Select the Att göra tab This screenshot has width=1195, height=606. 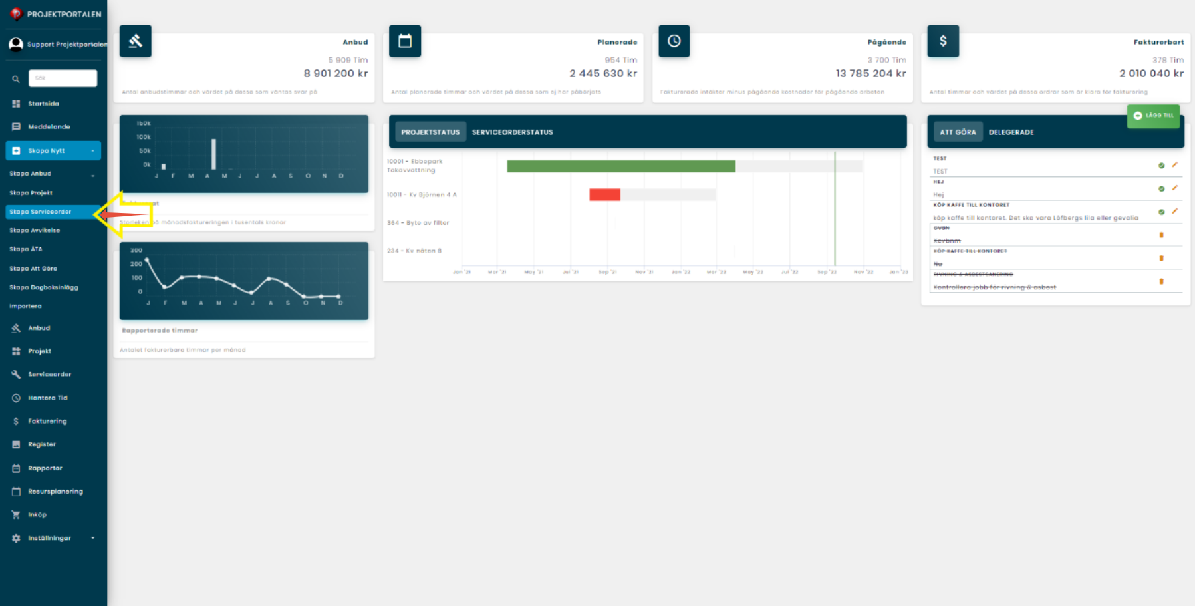click(958, 132)
